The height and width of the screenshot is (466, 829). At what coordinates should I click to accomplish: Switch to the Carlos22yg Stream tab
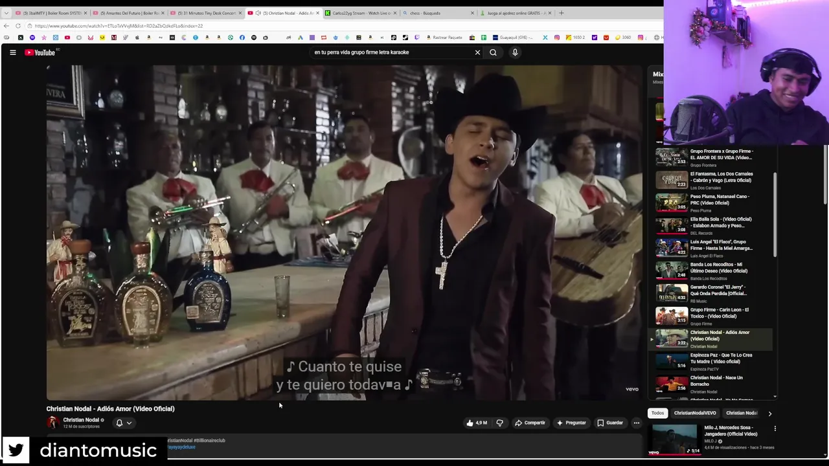[360, 13]
